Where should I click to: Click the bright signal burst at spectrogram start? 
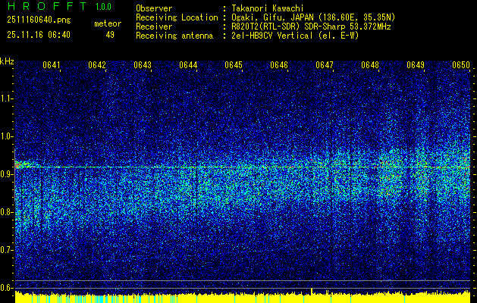coord(26,165)
